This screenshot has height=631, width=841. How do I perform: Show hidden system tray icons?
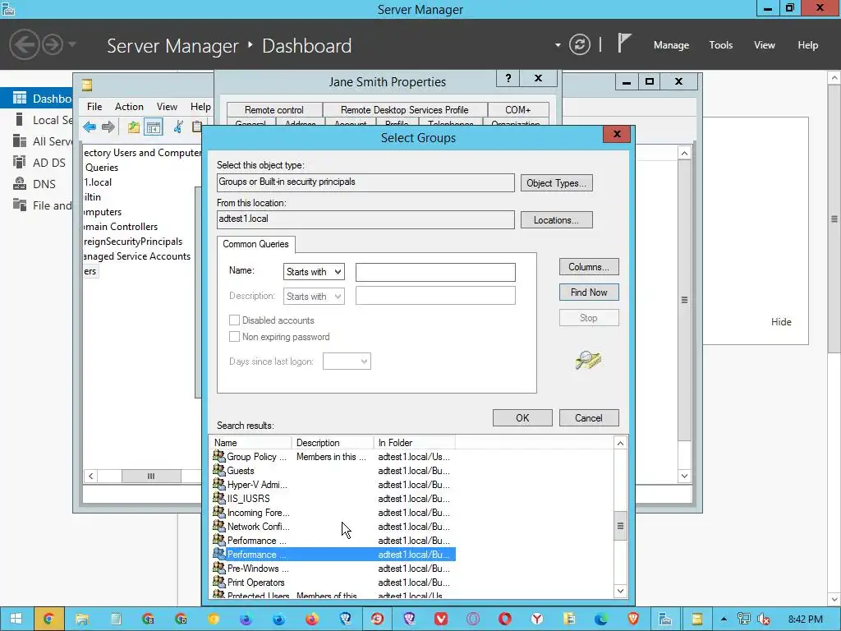pyautogui.click(x=724, y=619)
